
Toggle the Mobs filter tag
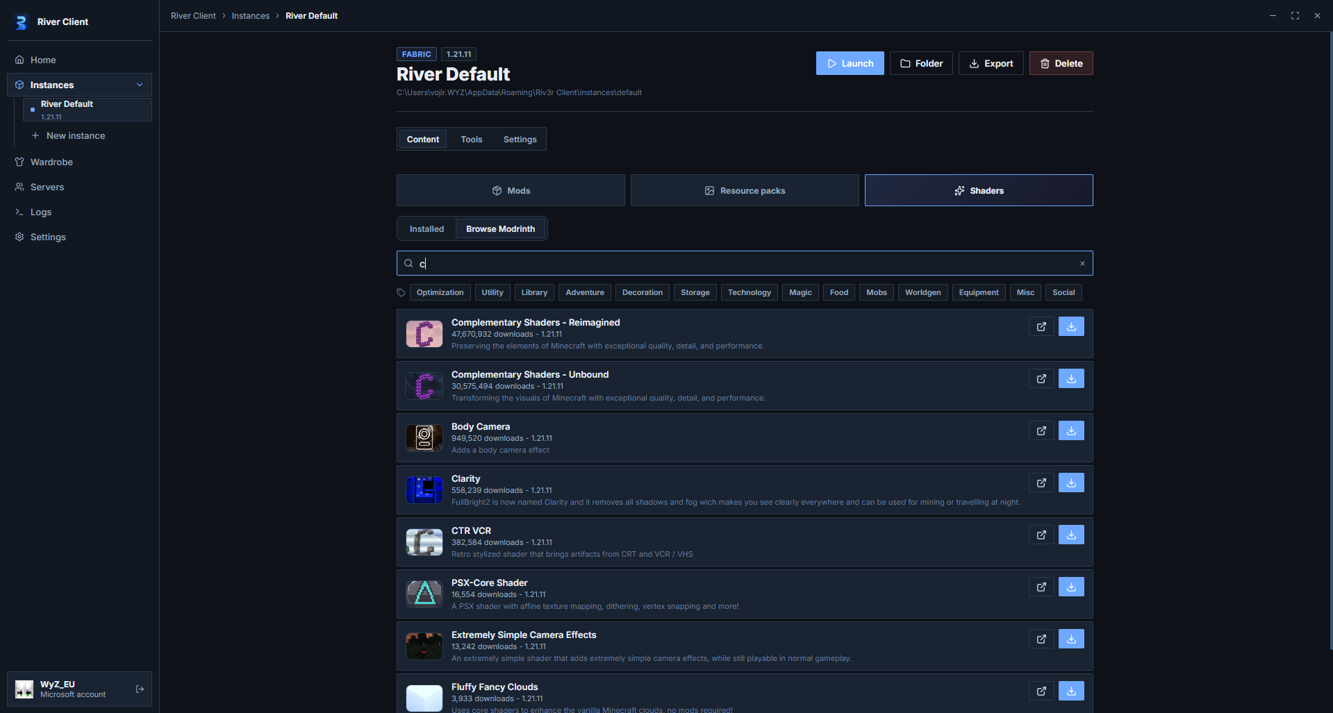(x=877, y=292)
